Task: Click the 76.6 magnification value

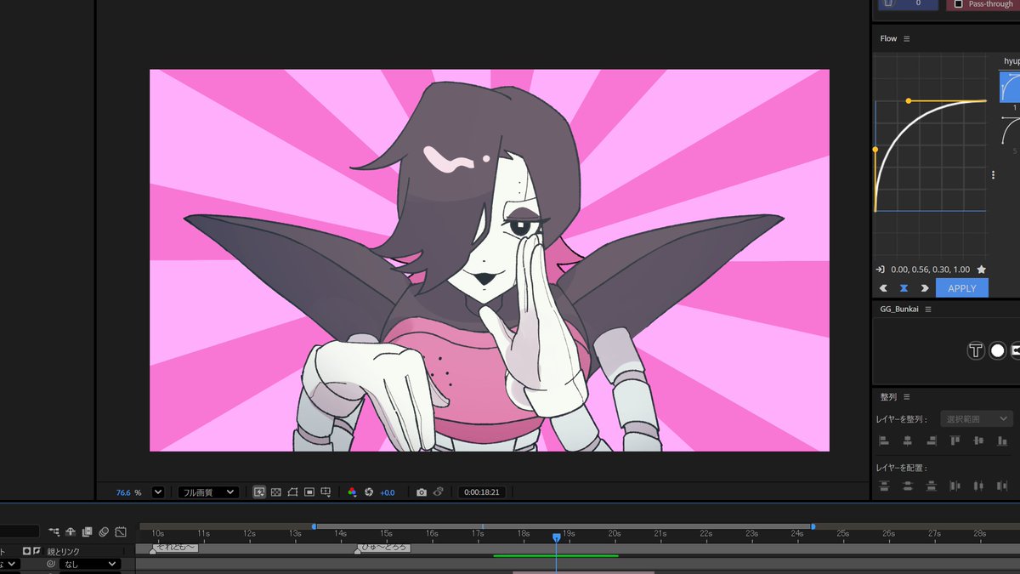Action: tap(123, 492)
